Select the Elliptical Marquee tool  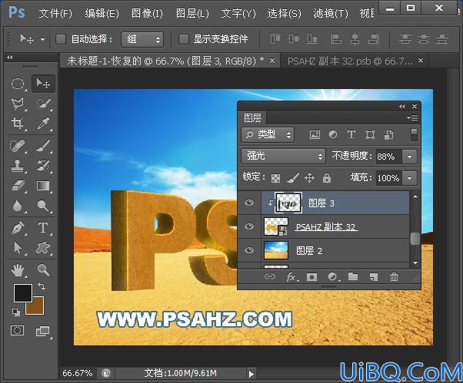(18, 84)
